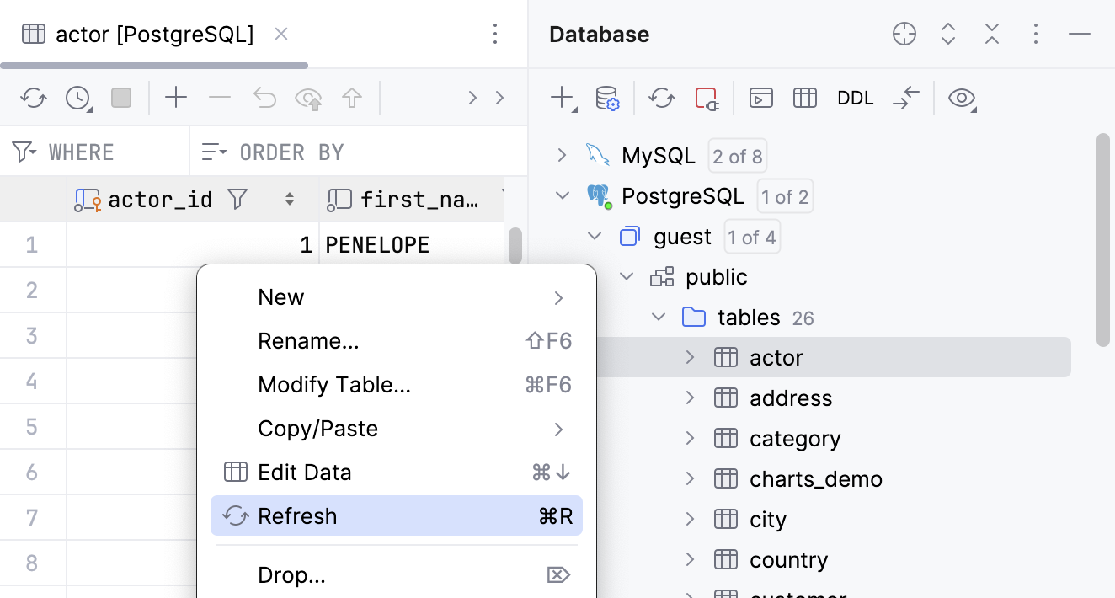This screenshot has width=1115, height=598.
Task: Refresh the database tree with circular arrows icon
Action: tap(661, 98)
